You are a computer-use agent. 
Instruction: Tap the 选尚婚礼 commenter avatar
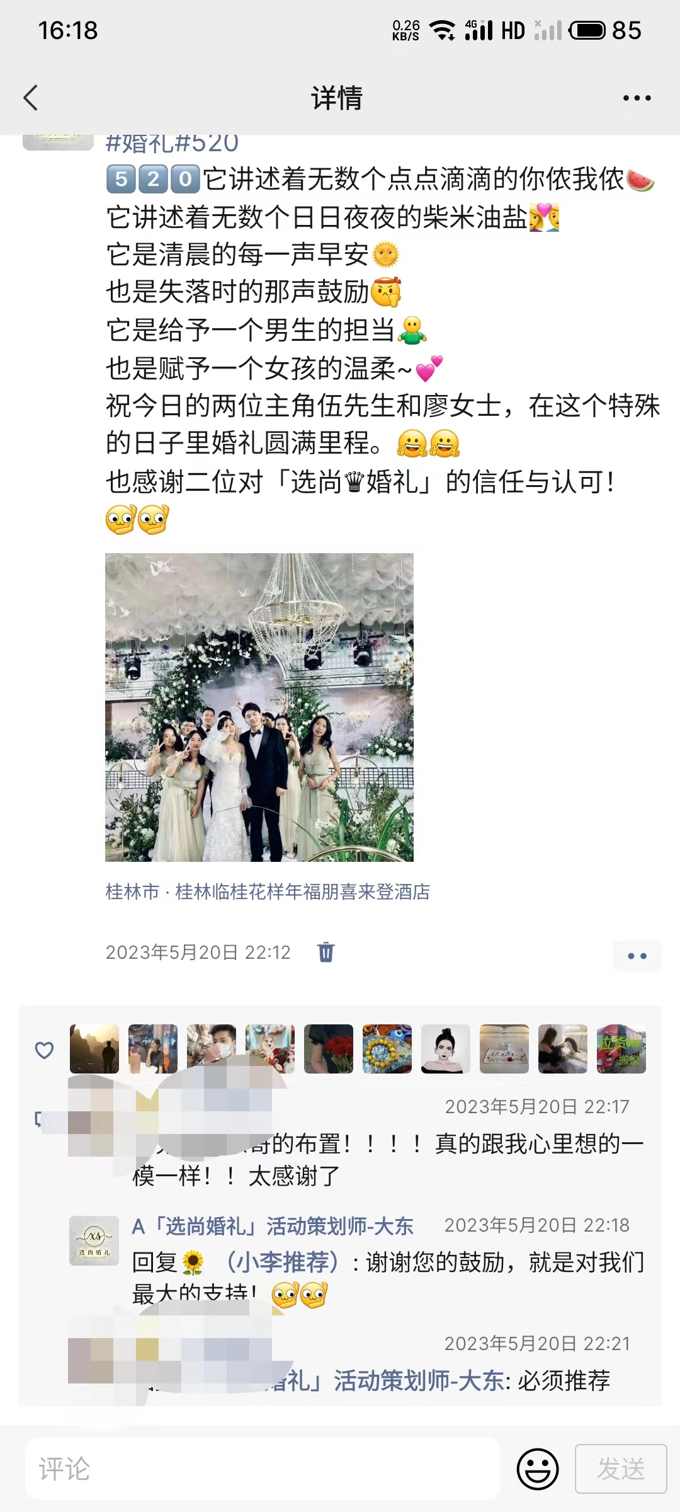point(94,1240)
